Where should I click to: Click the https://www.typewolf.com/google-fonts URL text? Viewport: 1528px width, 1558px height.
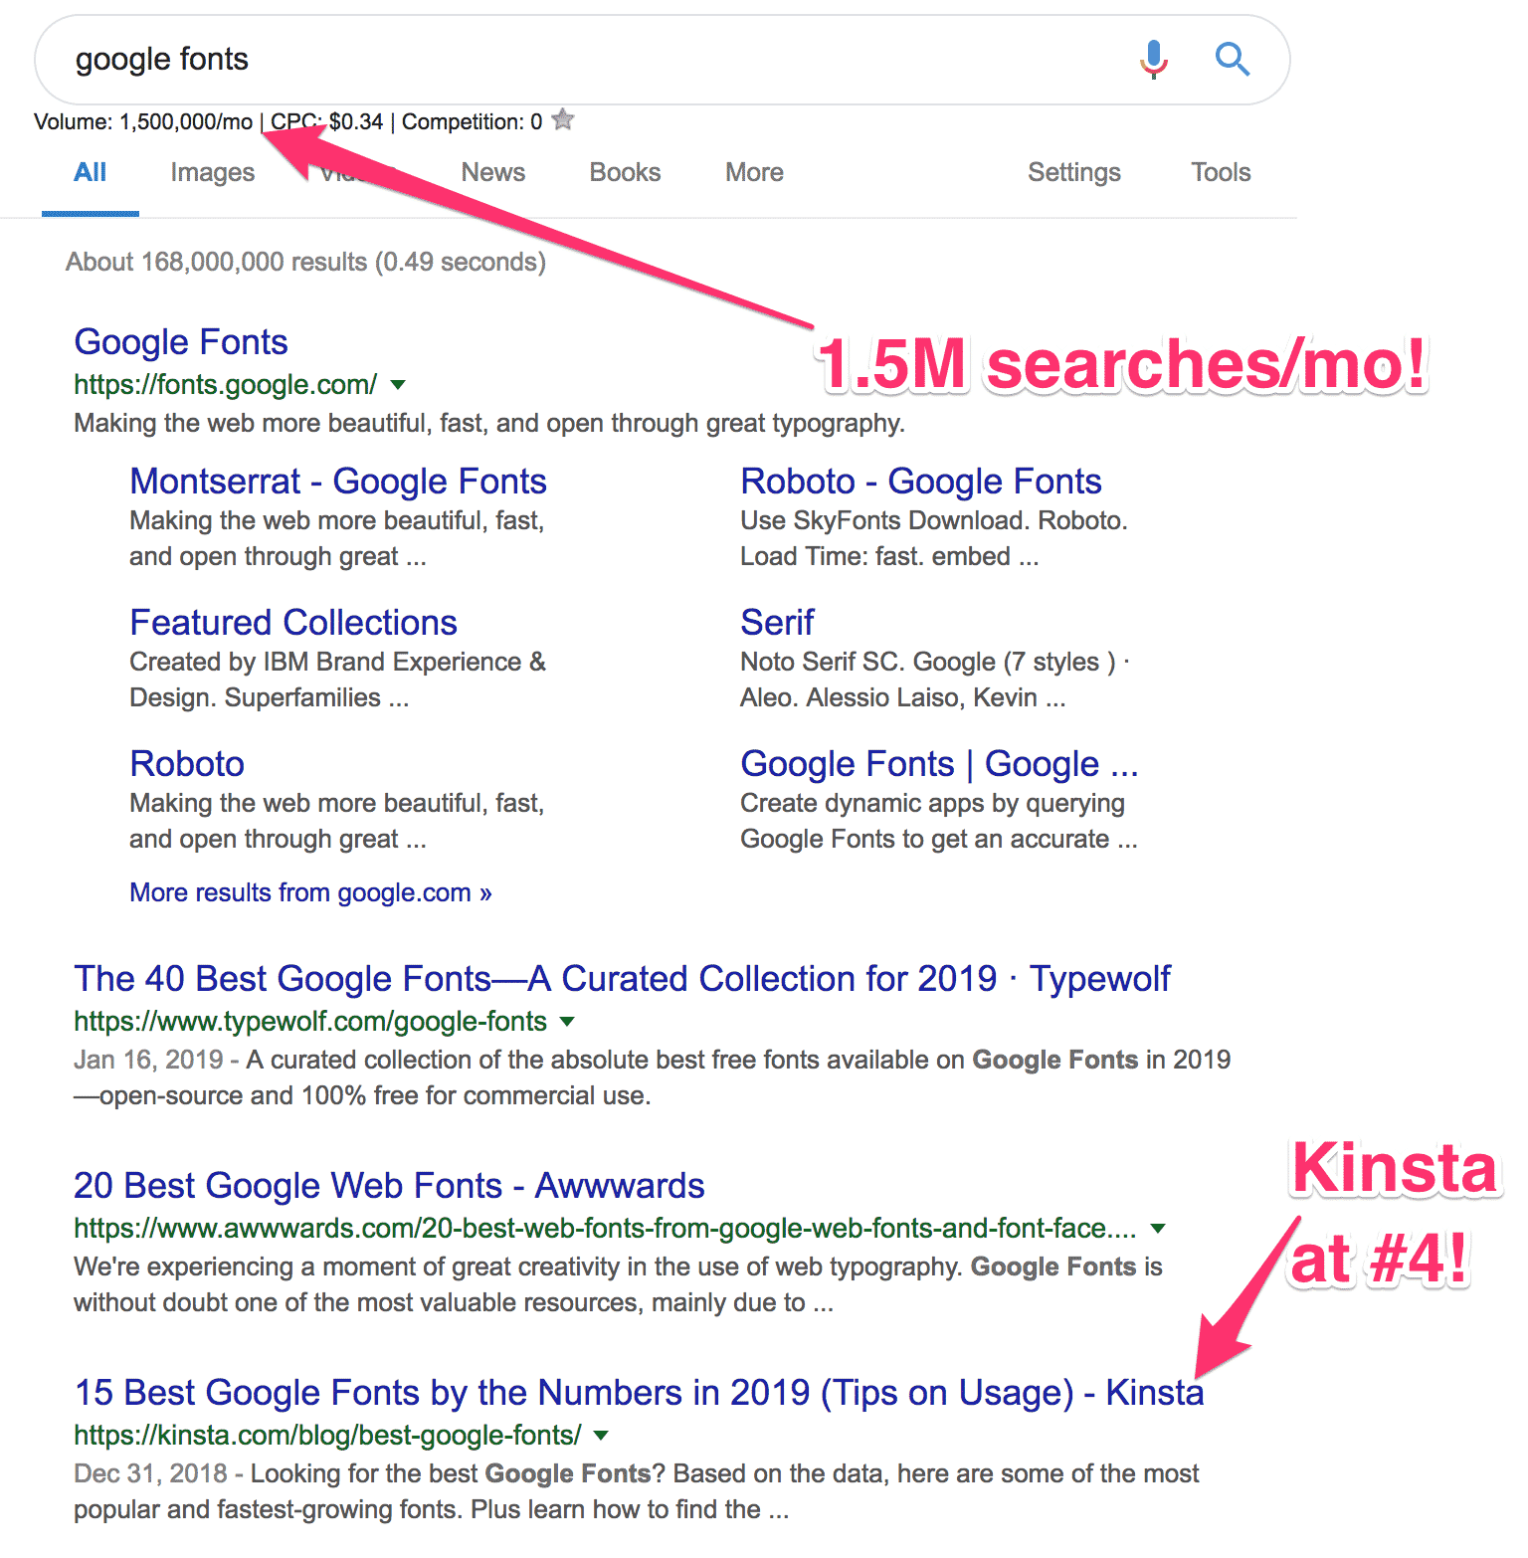point(310,1021)
